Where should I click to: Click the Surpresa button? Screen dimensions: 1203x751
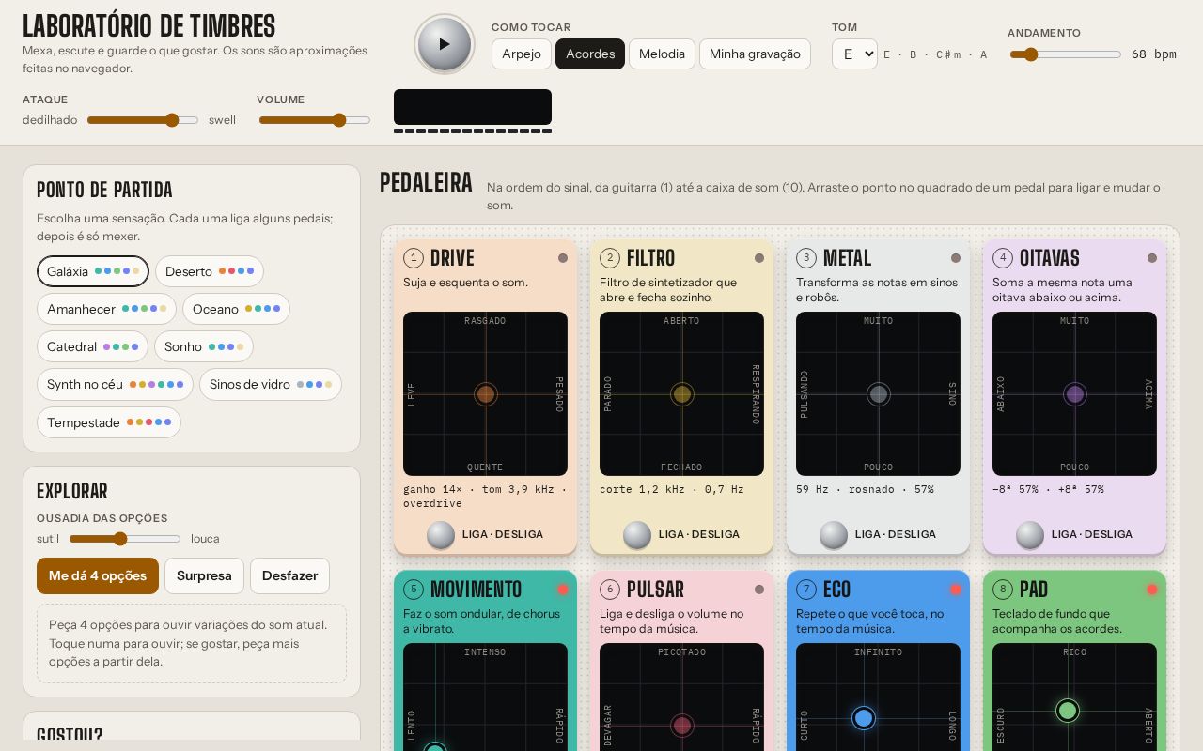(204, 575)
